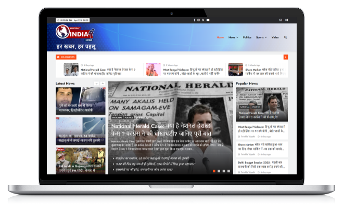Open the Video menu item
This screenshot has height=205, width=343.
click(x=275, y=37)
